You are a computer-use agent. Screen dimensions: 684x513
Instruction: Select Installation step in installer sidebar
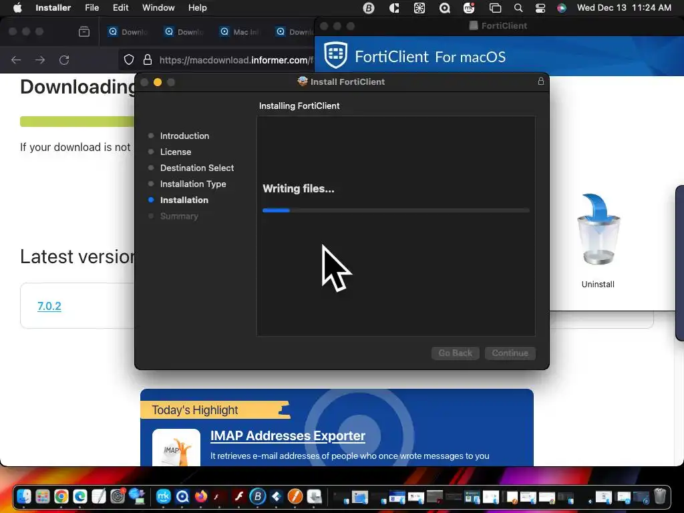coord(184,200)
